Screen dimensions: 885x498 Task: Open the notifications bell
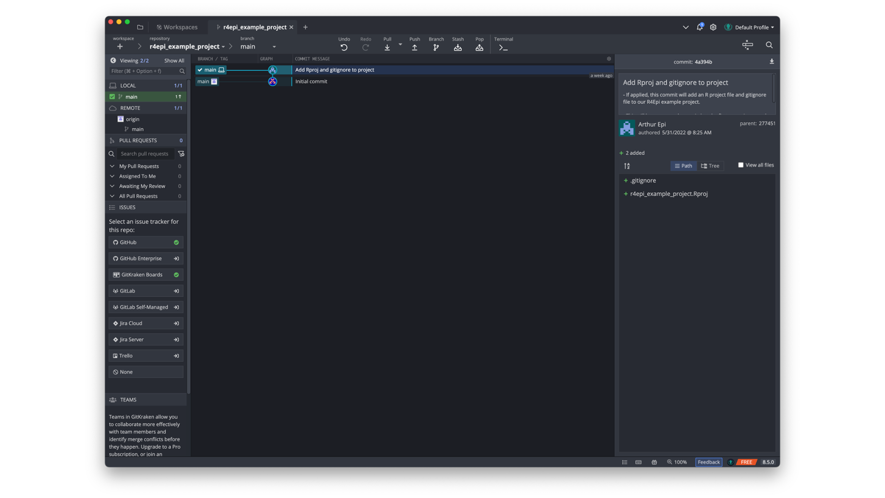tap(699, 27)
